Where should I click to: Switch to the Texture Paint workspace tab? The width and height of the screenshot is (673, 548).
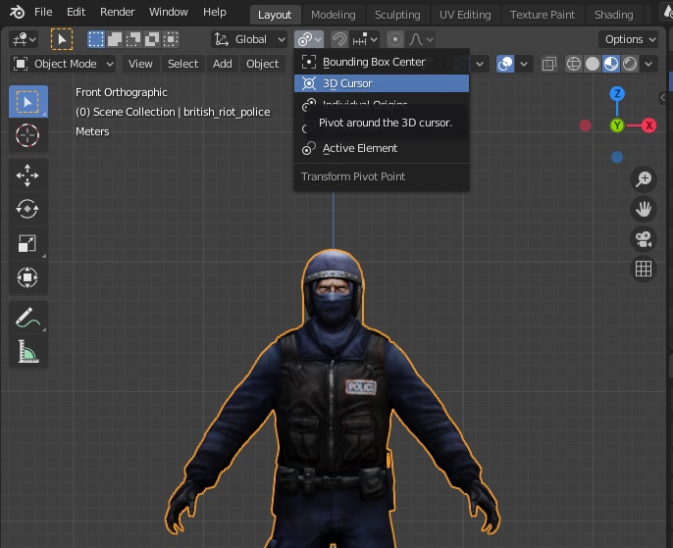[x=543, y=15]
